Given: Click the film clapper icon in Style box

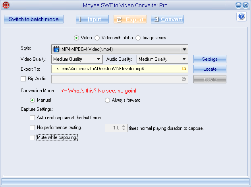Looking at the screenshot, I should tap(56, 49).
